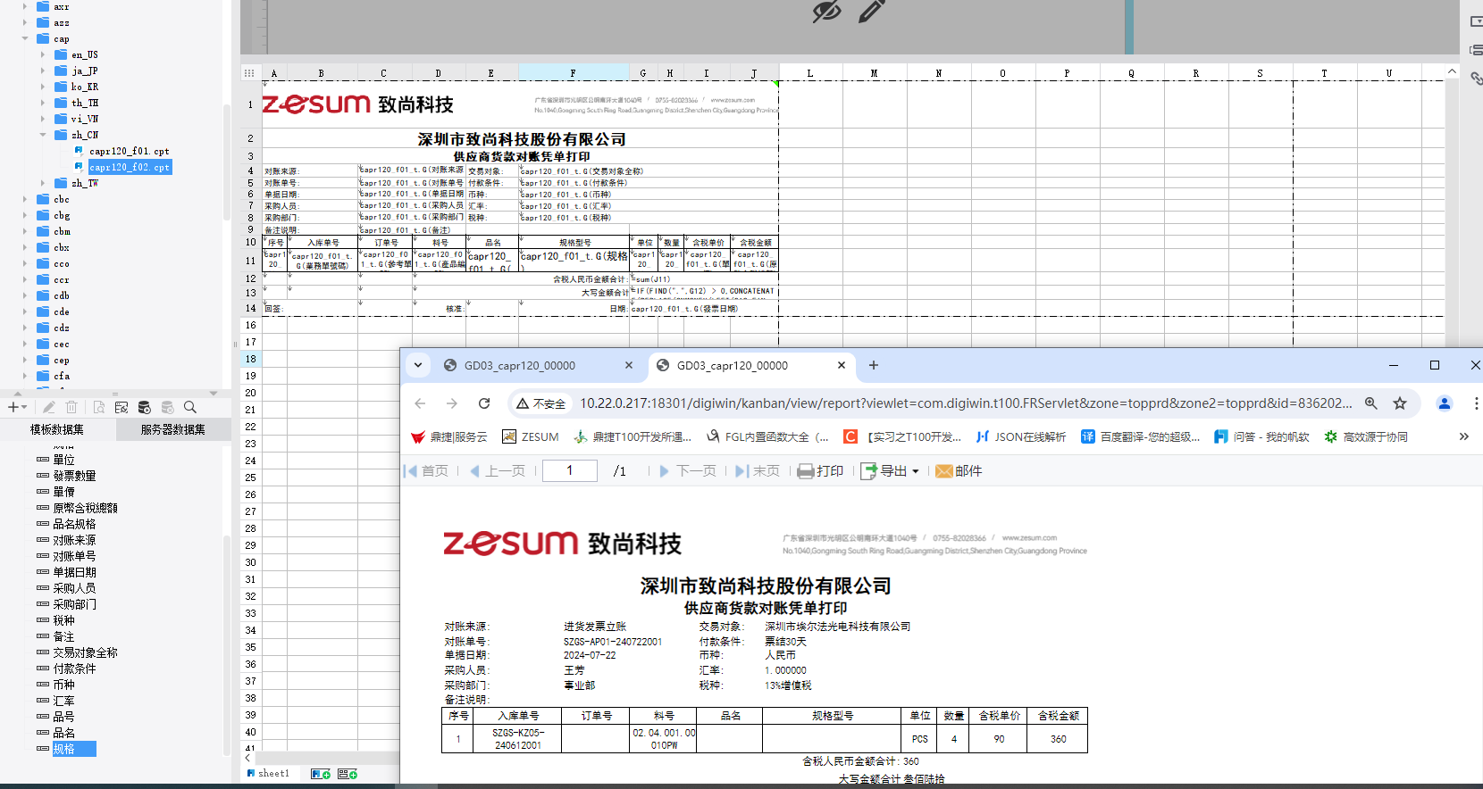Open dropdown arrow next to add dataset
1483x789 pixels.
[x=24, y=408]
